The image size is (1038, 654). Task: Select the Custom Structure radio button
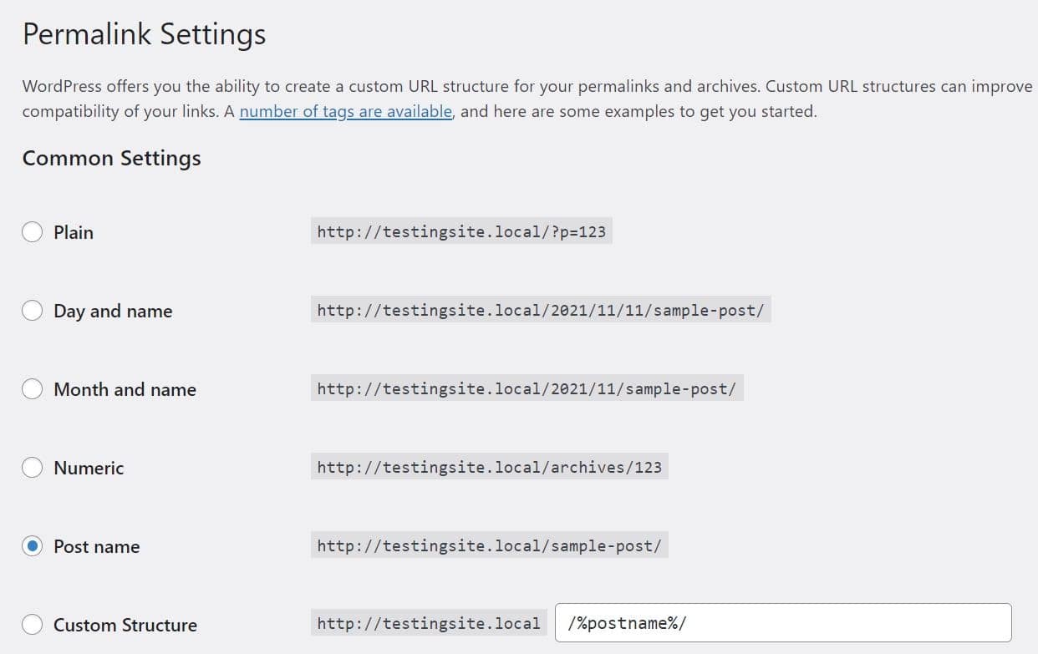(33, 624)
